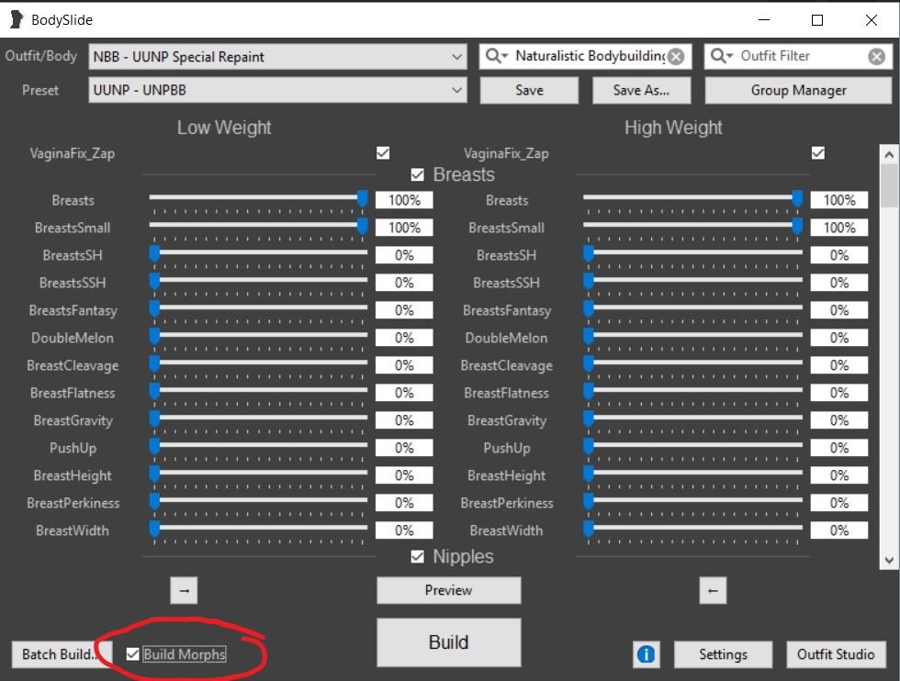
Task: Open Settings
Action: pyautogui.click(x=724, y=654)
